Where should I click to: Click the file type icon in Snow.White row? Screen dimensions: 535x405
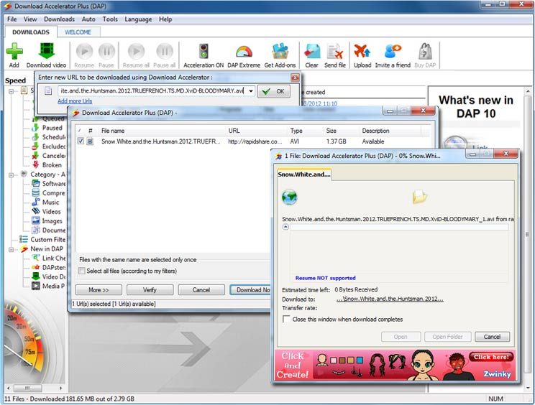pos(90,141)
